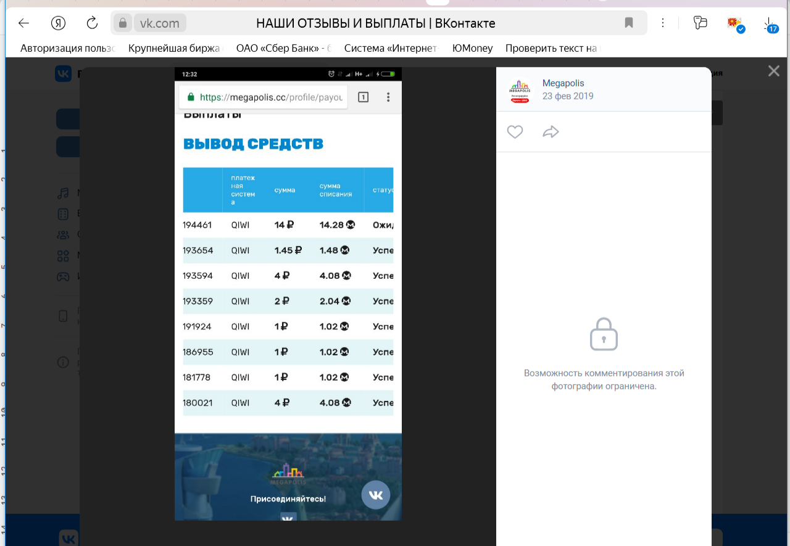This screenshot has width=790, height=546.
Task: Click the Megapolis logo in the photo footer
Action: (x=288, y=474)
